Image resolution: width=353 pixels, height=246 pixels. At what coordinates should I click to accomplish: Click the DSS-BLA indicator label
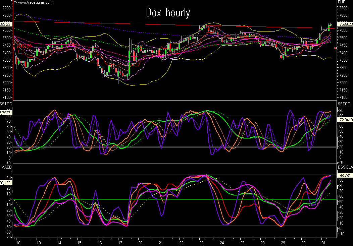(x=345, y=167)
